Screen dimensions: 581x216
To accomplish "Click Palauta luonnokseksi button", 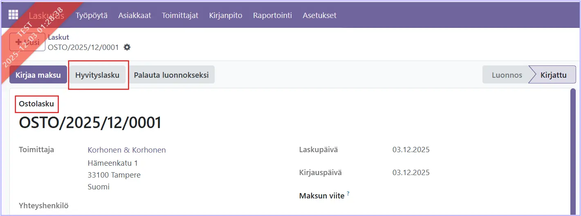I will [x=171, y=75].
